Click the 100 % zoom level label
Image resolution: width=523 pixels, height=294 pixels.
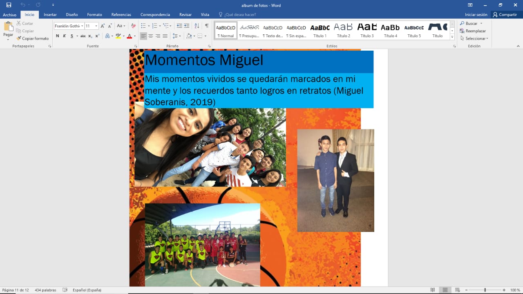point(515,290)
